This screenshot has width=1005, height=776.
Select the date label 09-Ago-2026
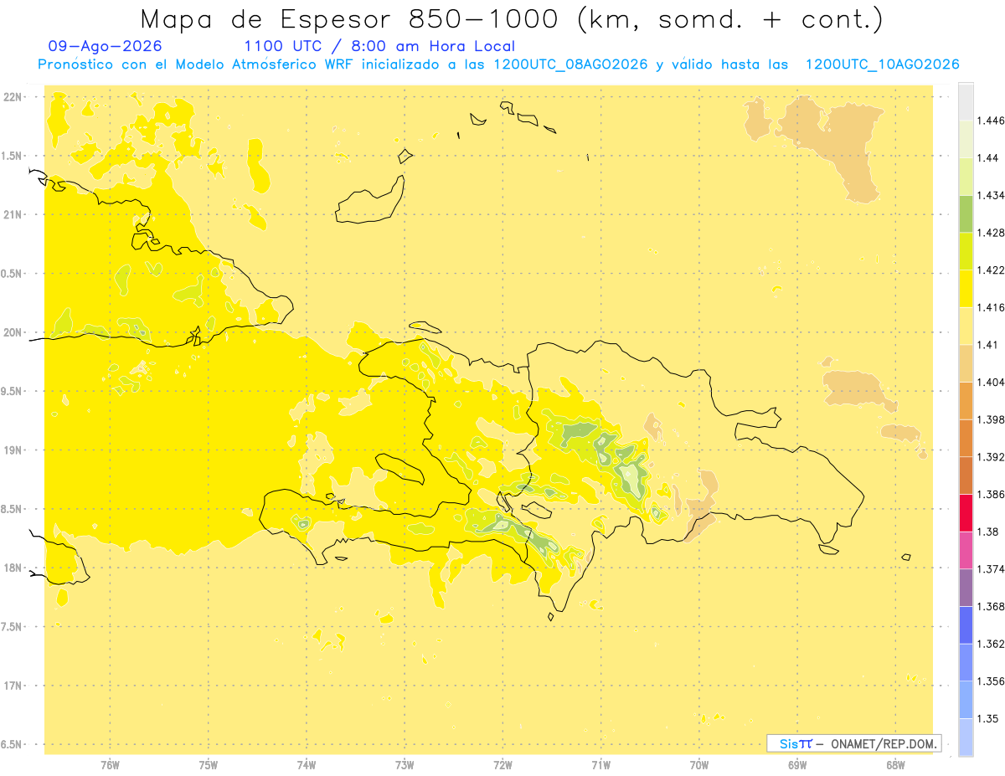coord(106,47)
